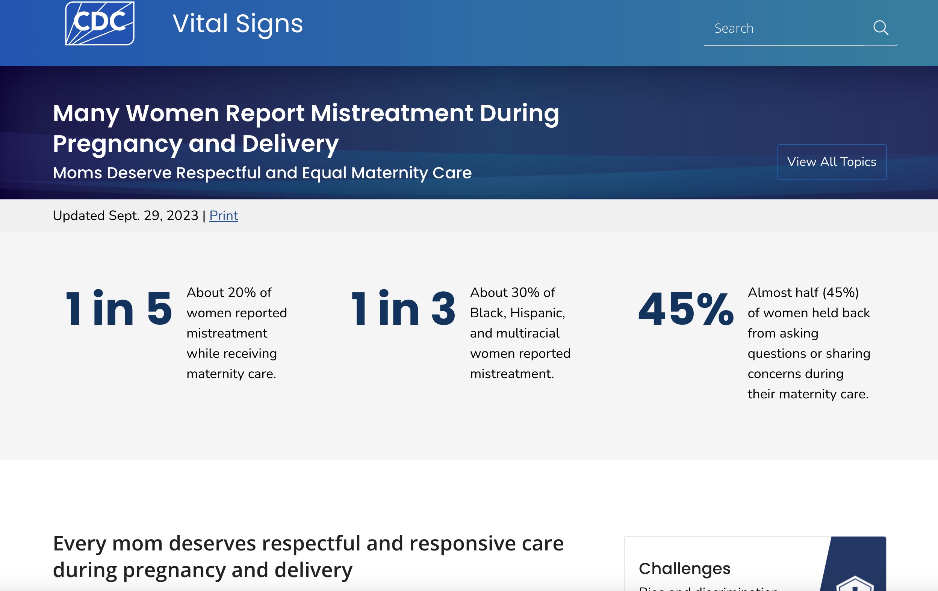Click the About 30% of Black, Hispanic description
The width and height of the screenshot is (938, 591).
click(520, 333)
